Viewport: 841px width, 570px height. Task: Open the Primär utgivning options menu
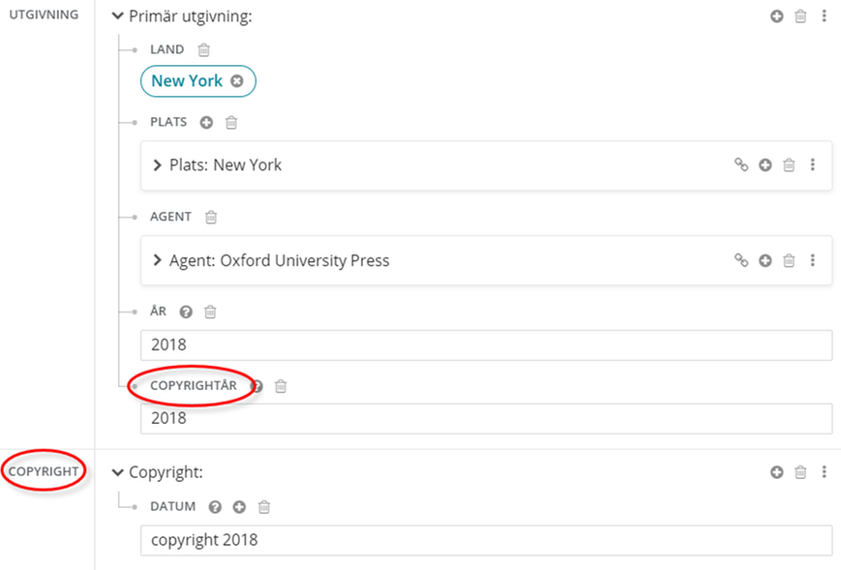click(825, 15)
